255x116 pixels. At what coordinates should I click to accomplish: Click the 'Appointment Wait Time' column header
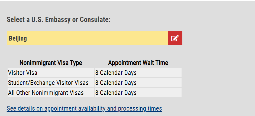tap(138, 63)
